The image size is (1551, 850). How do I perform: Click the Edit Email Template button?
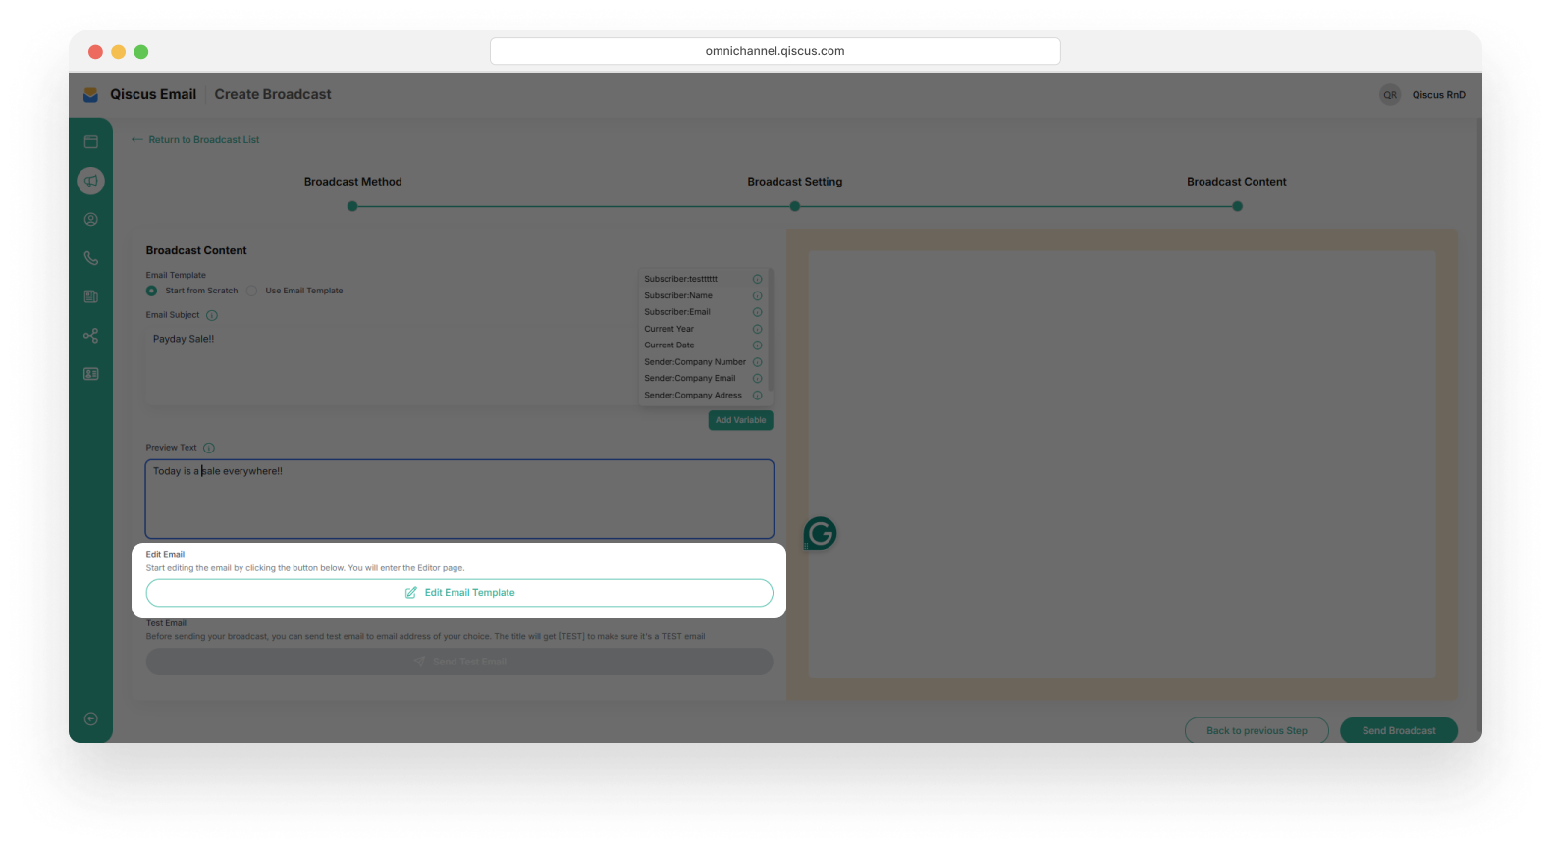coord(459,593)
